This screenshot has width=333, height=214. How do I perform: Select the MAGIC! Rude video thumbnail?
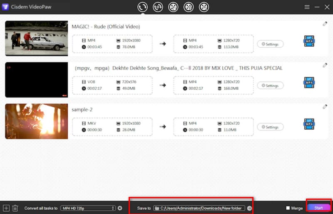click(36, 38)
